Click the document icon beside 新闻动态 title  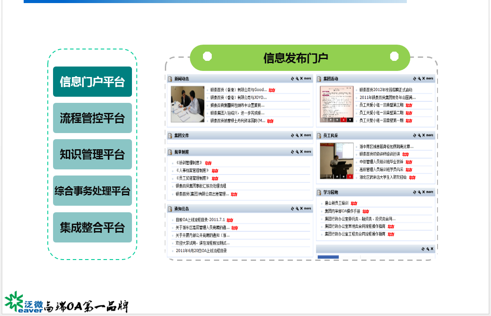pos(170,79)
